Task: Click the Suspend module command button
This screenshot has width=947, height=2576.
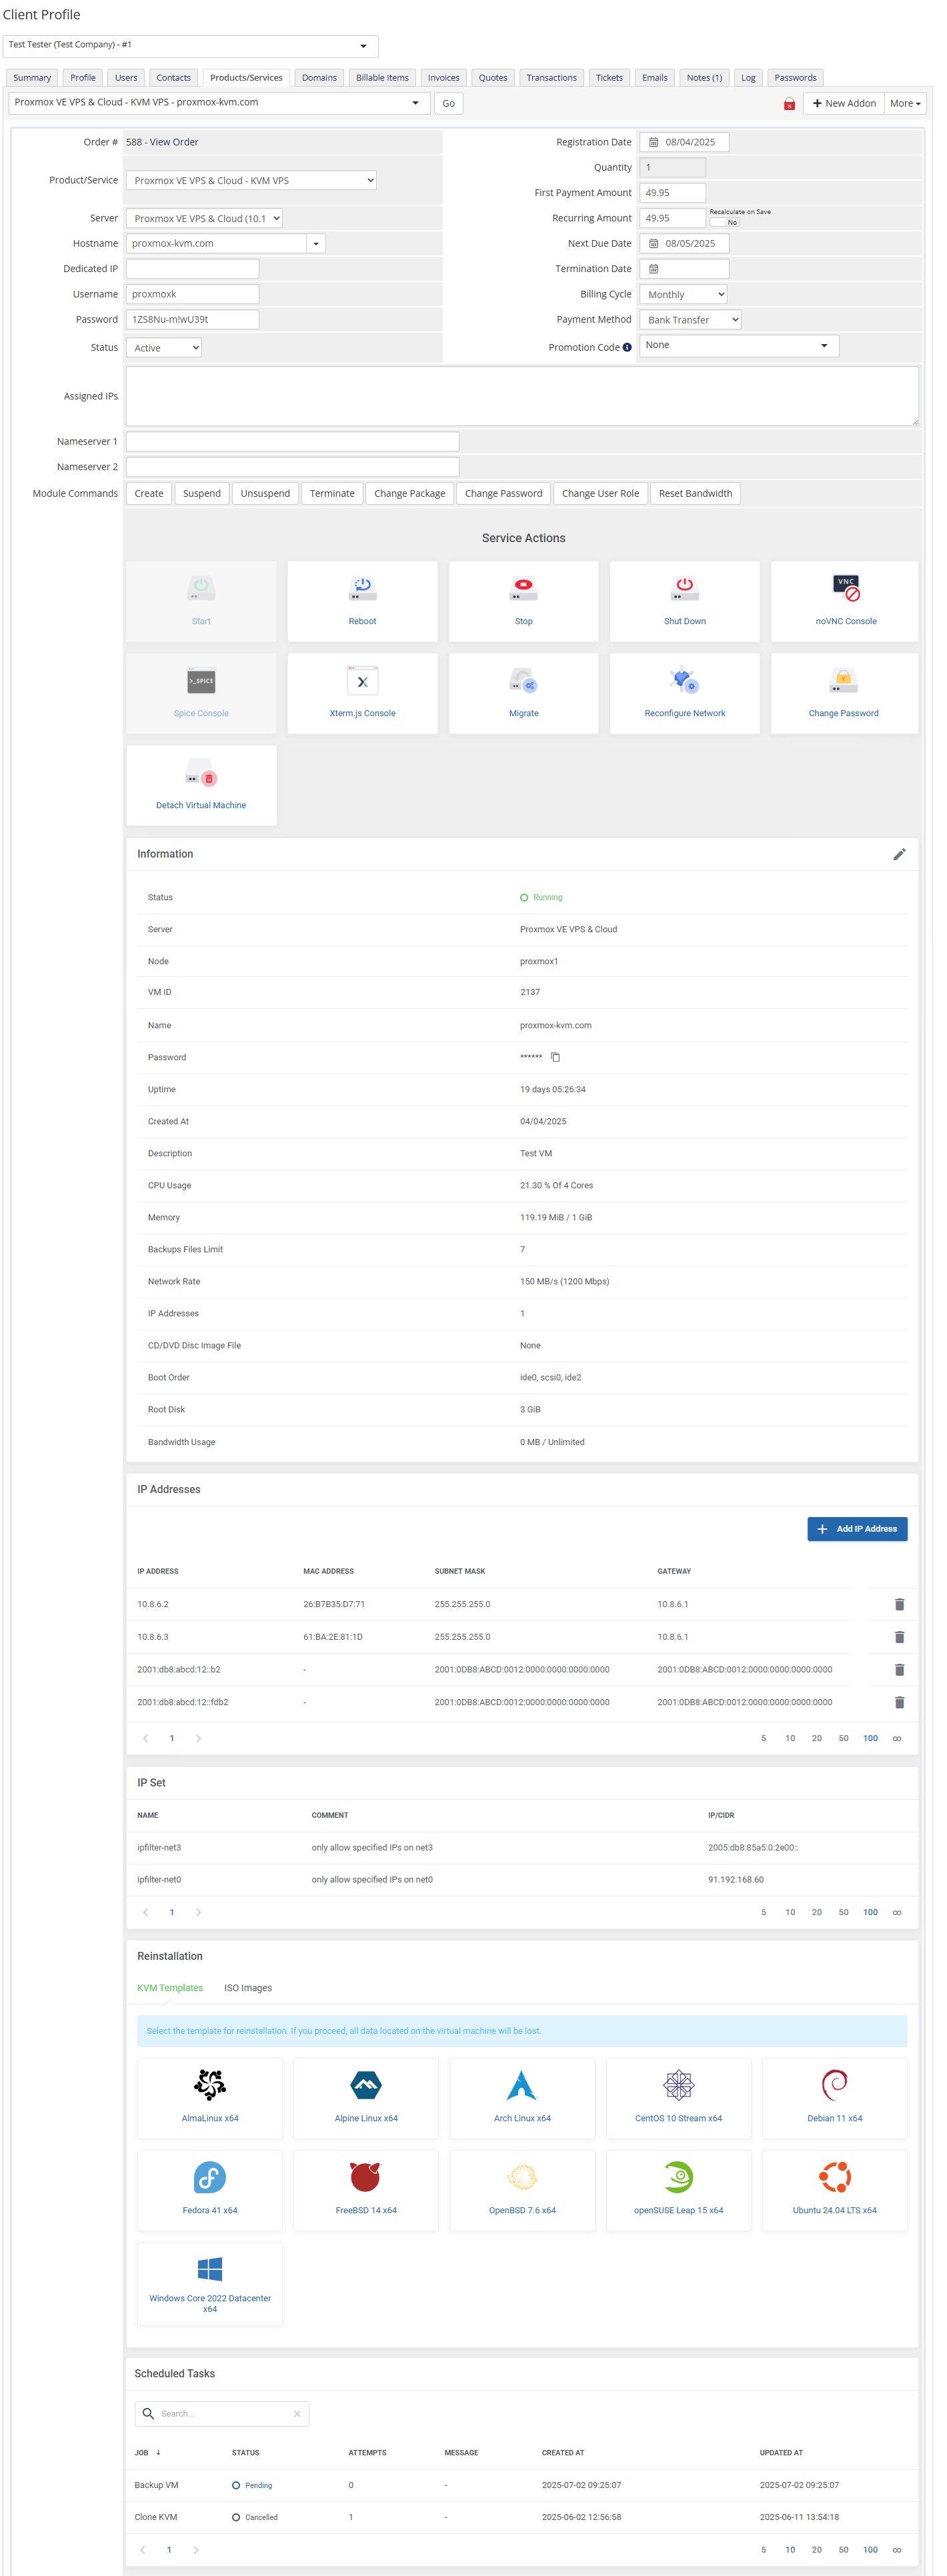Action: click(x=202, y=494)
